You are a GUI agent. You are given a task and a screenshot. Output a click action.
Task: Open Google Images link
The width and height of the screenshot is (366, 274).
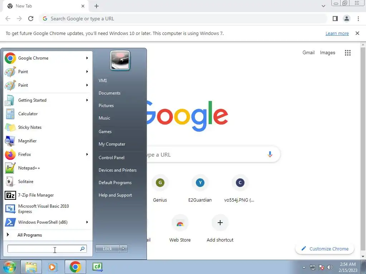tap(327, 53)
